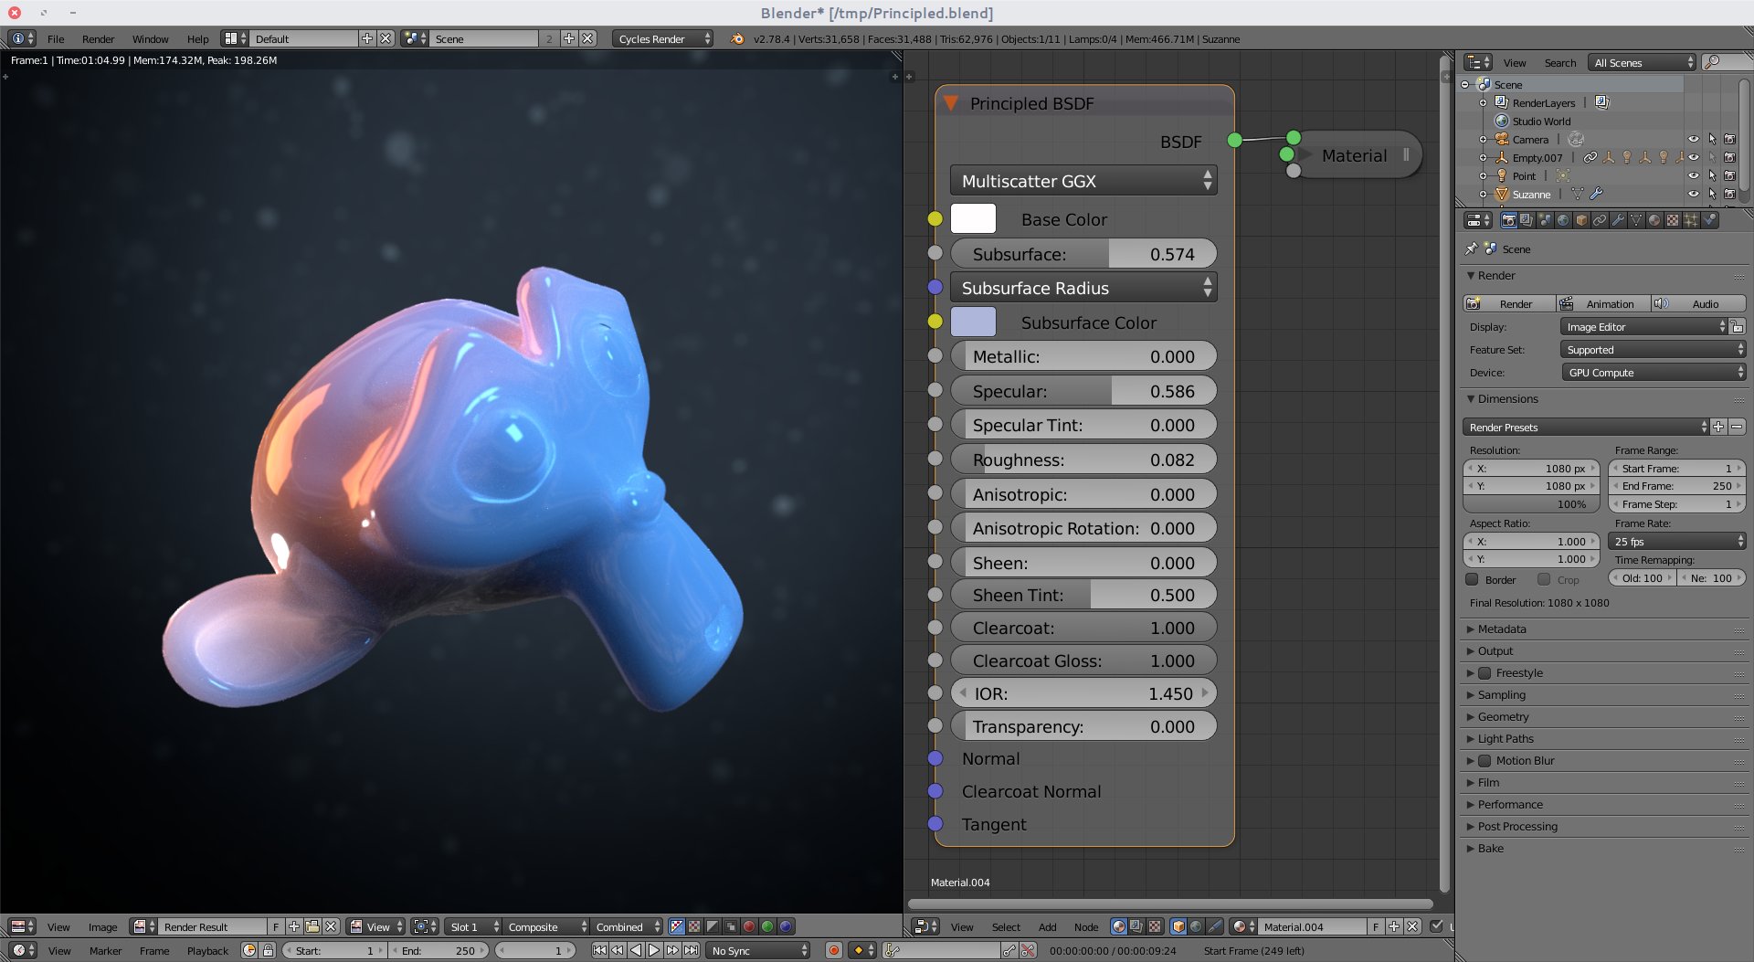1754x962 pixels.
Task: Open the Subsurface Color swatch
Action: coord(973,322)
